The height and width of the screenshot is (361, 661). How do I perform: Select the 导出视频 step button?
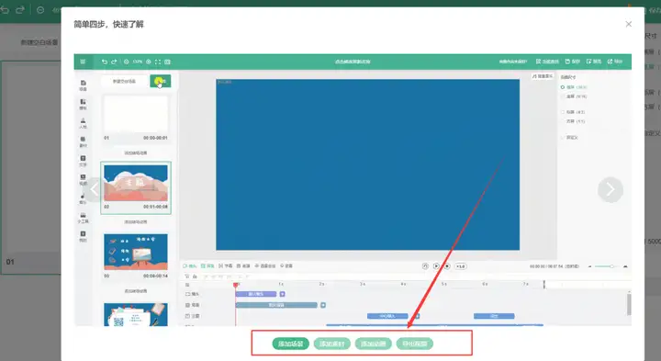tap(415, 344)
